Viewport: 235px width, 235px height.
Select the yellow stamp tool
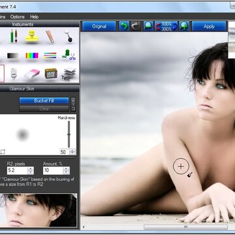coord(32,36)
